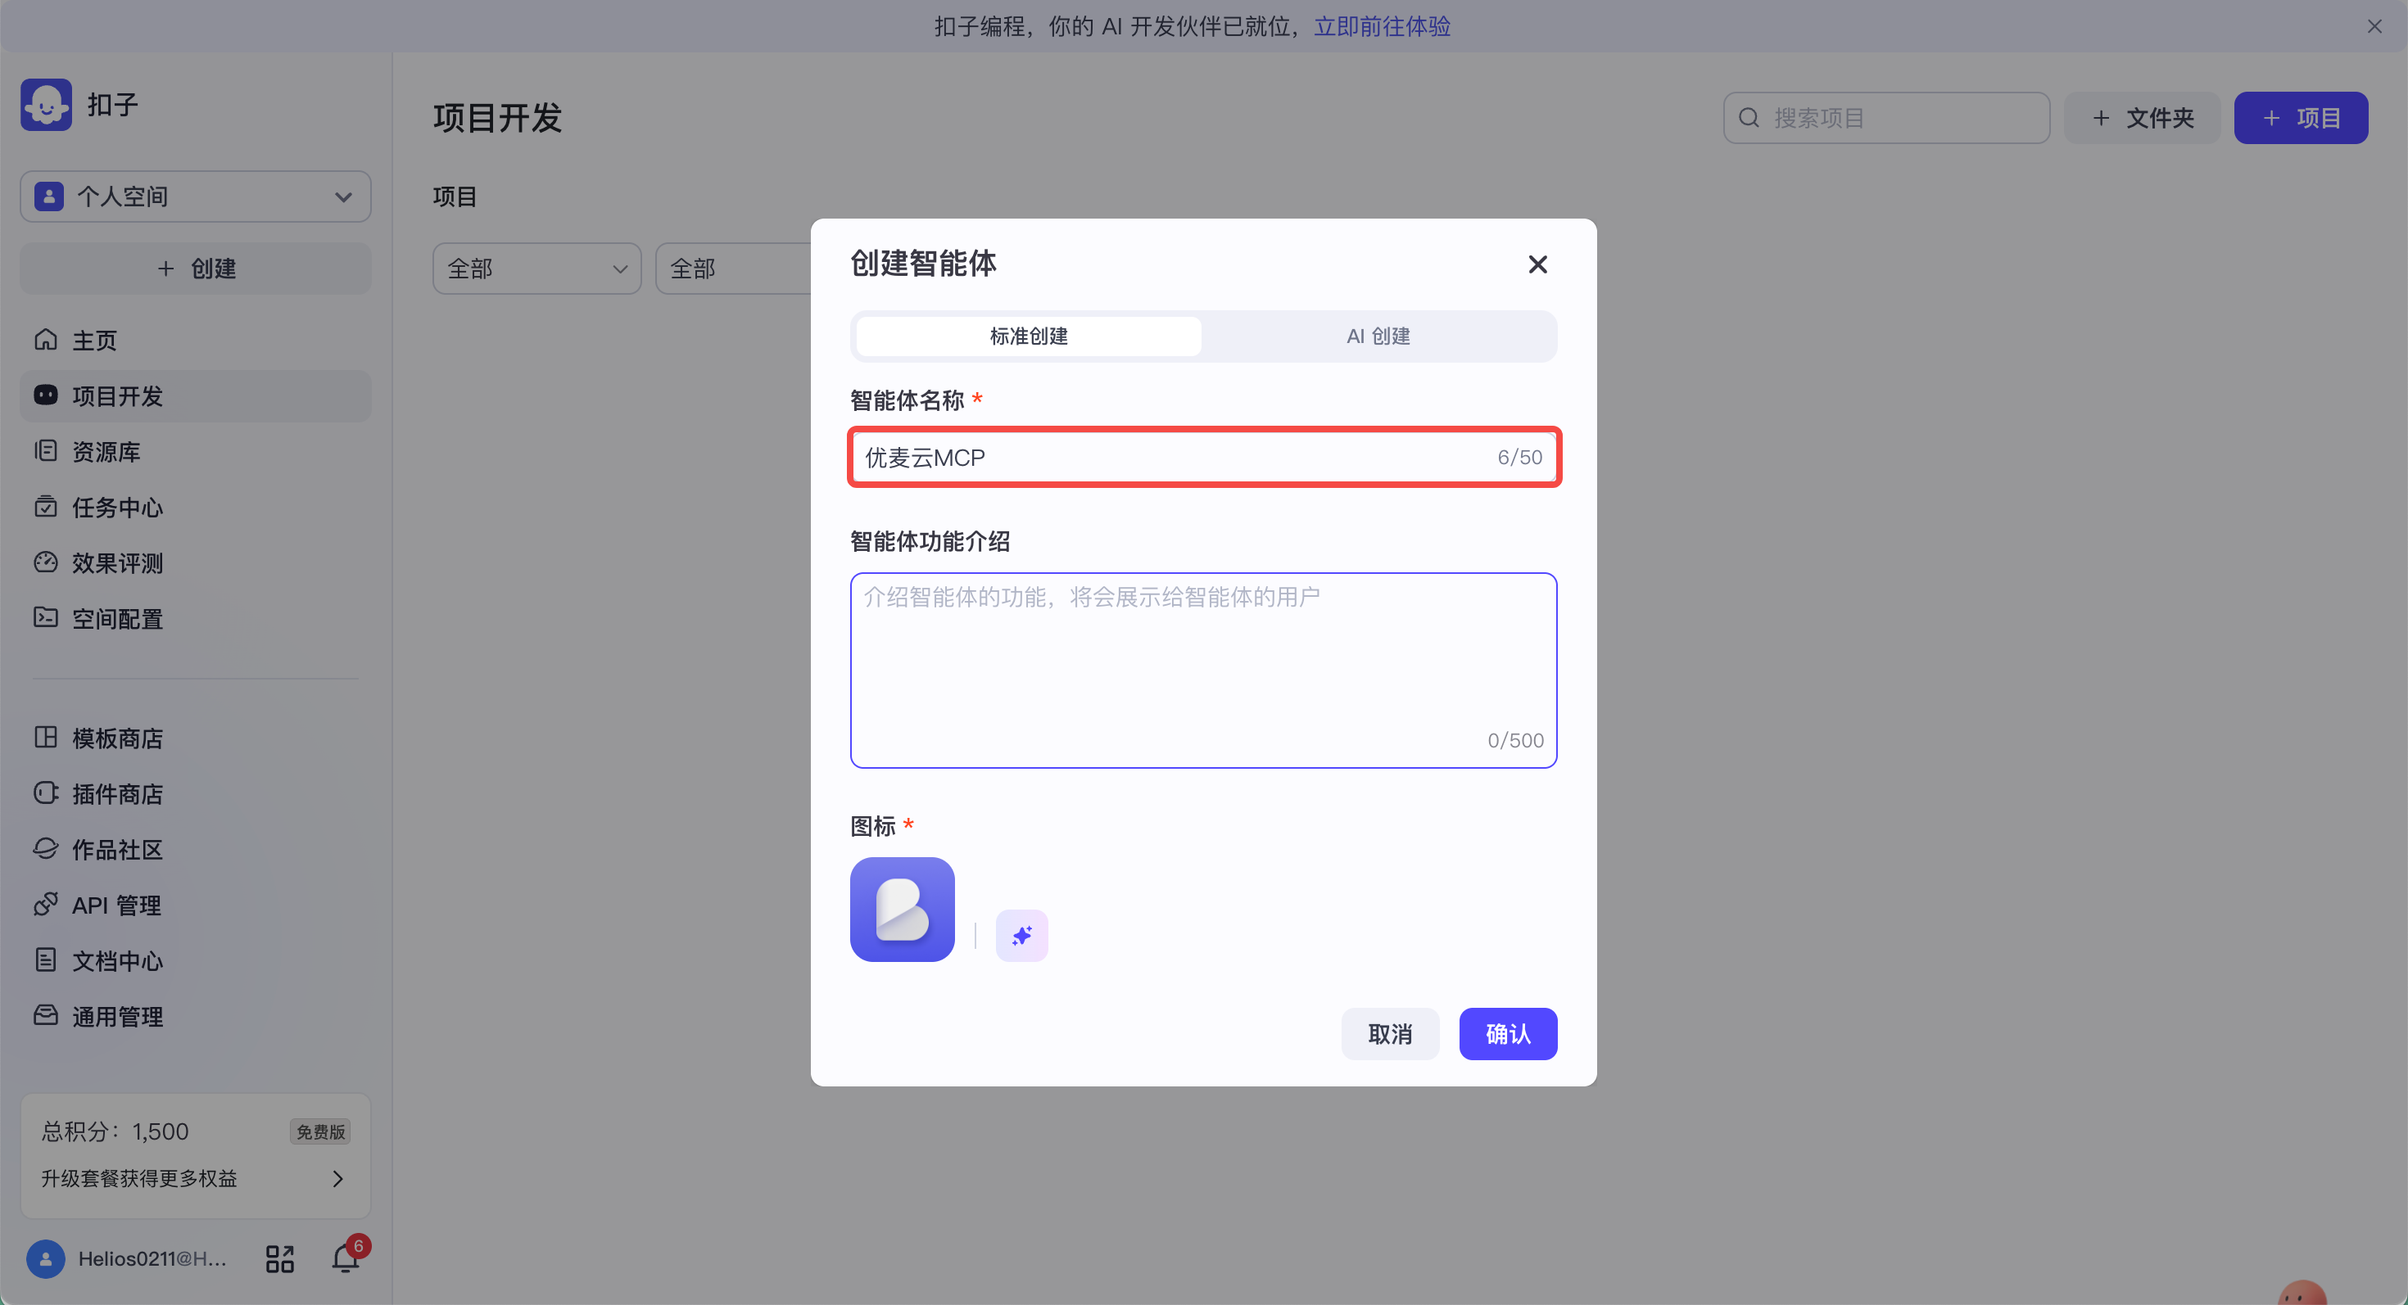The image size is (2408, 1305).
Task: Open the first 全部 filter dropdown
Action: coord(536,269)
